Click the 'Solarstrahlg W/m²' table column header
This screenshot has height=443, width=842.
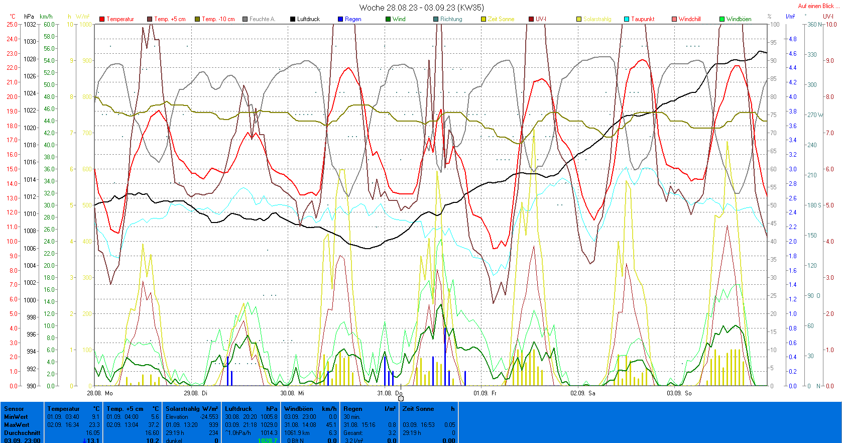[192, 409]
